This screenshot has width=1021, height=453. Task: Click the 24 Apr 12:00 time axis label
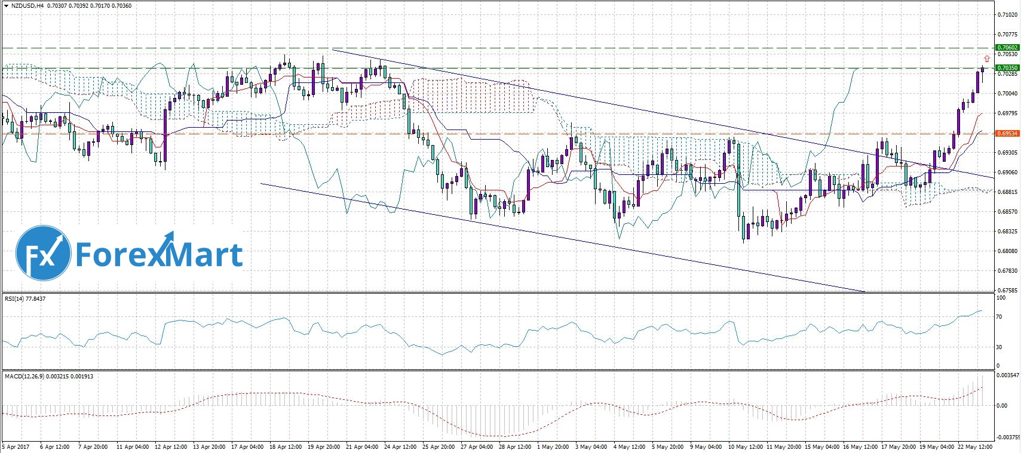point(400,447)
